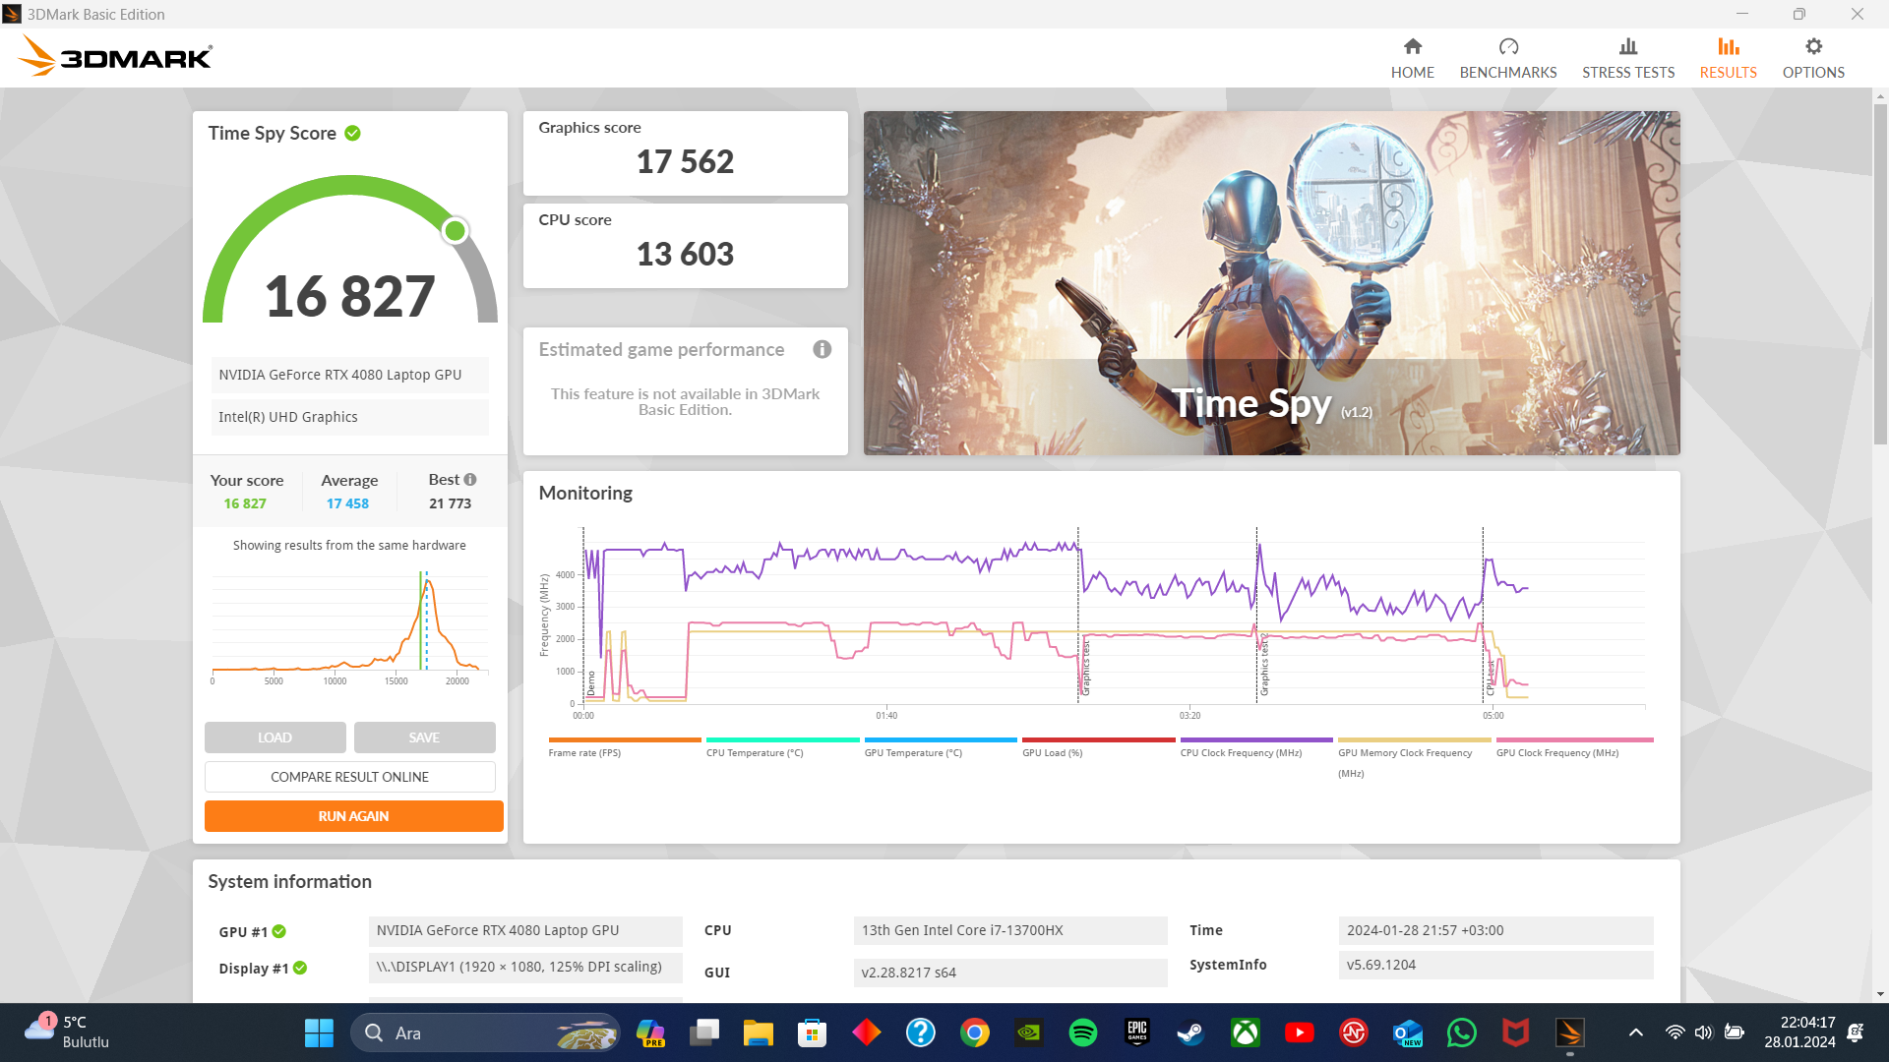Click info icon next to Best score
Viewport: 1889px width, 1062px height.
(470, 480)
